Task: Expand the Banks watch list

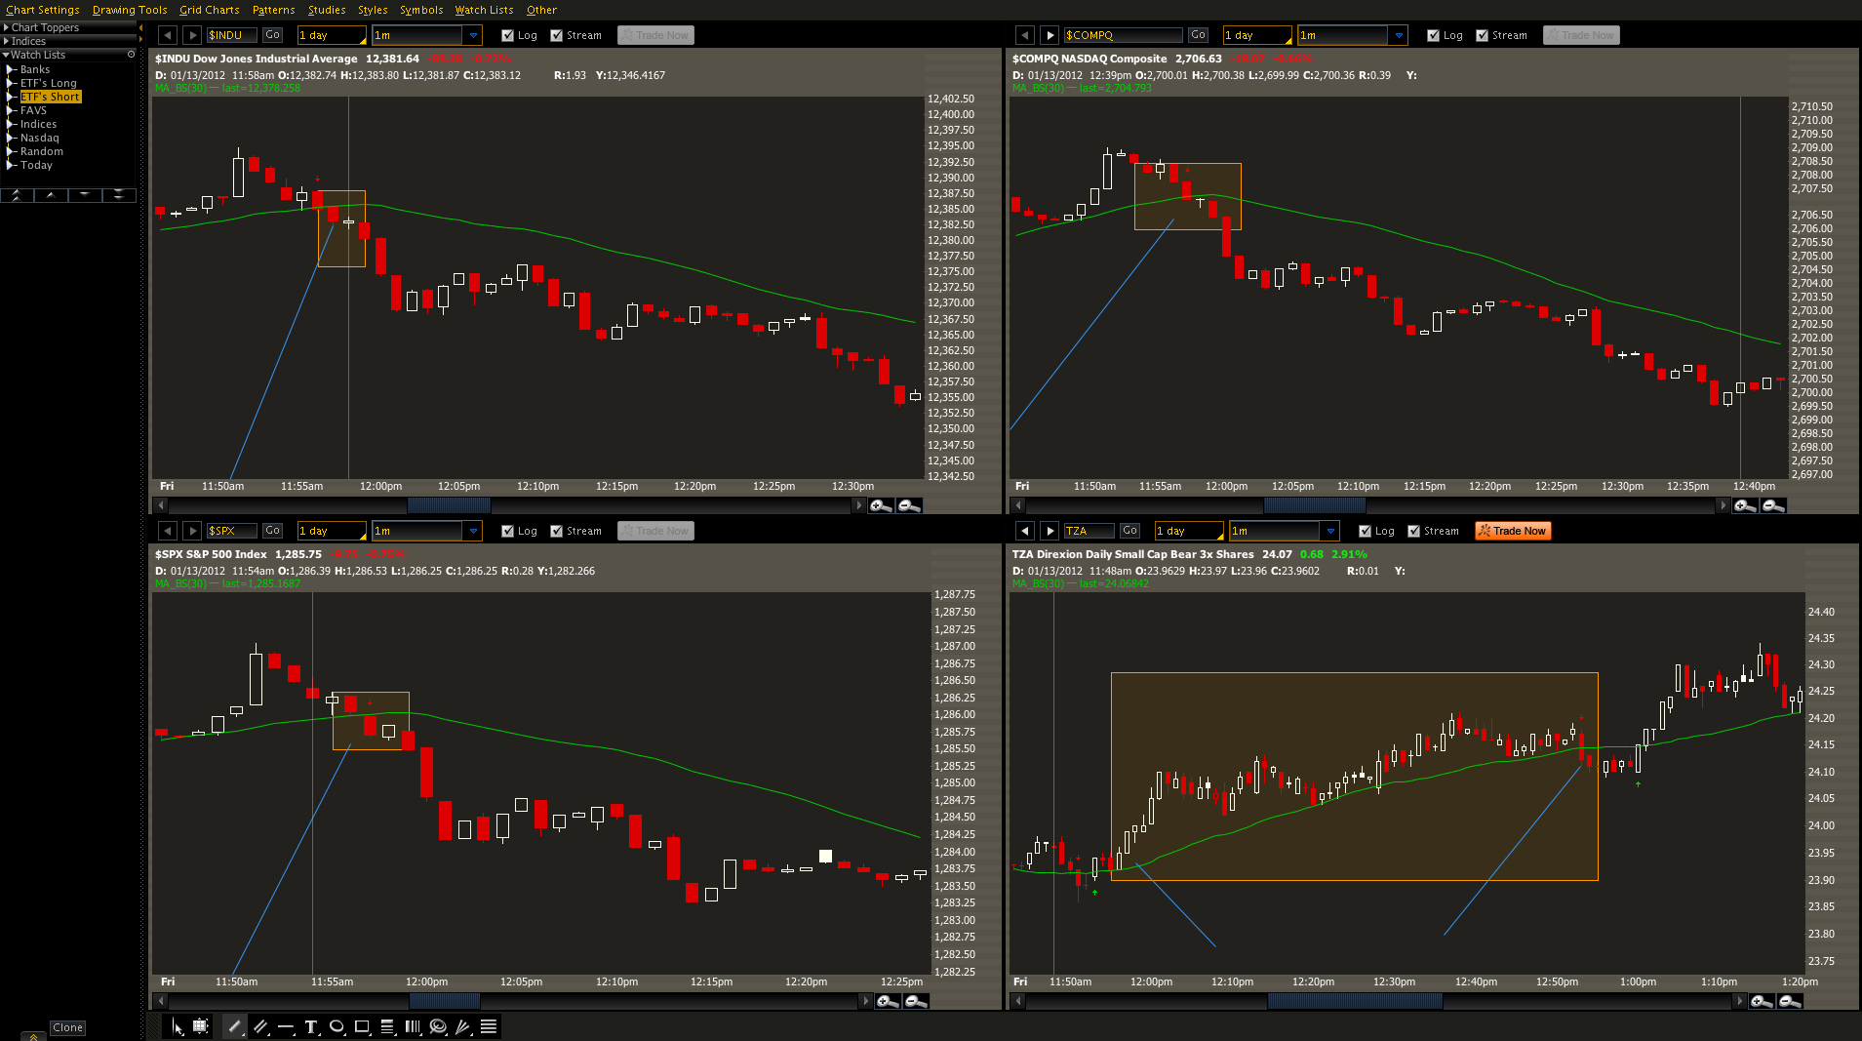Action: tap(11, 69)
